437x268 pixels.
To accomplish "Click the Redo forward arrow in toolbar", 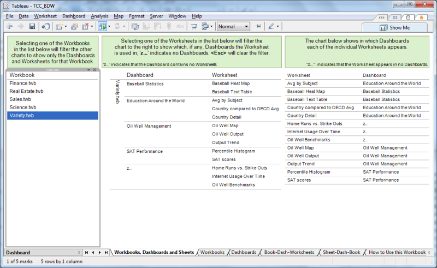I will [21, 26].
